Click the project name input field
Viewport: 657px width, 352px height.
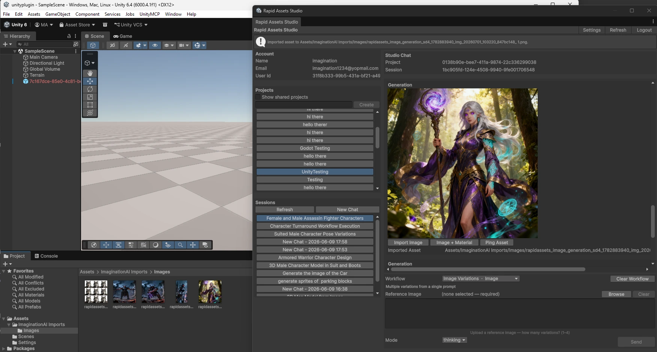pyautogui.click(x=304, y=105)
